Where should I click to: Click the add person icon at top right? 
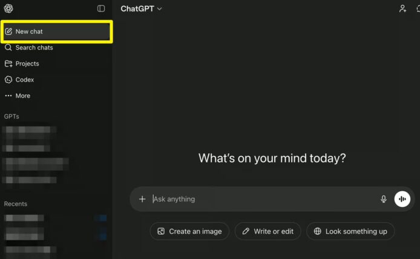tap(402, 8)
